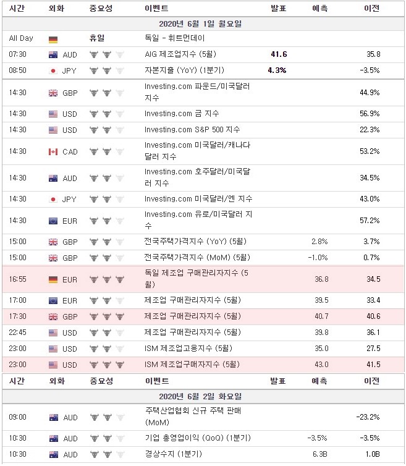Click the Canadian flag next to CAD
The width and height of the screenshot is (406, 466).
pos(53,152)
